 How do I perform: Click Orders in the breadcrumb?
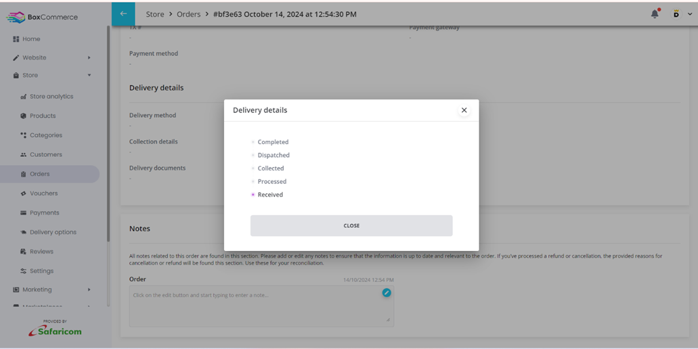click(x=189, y=14)
